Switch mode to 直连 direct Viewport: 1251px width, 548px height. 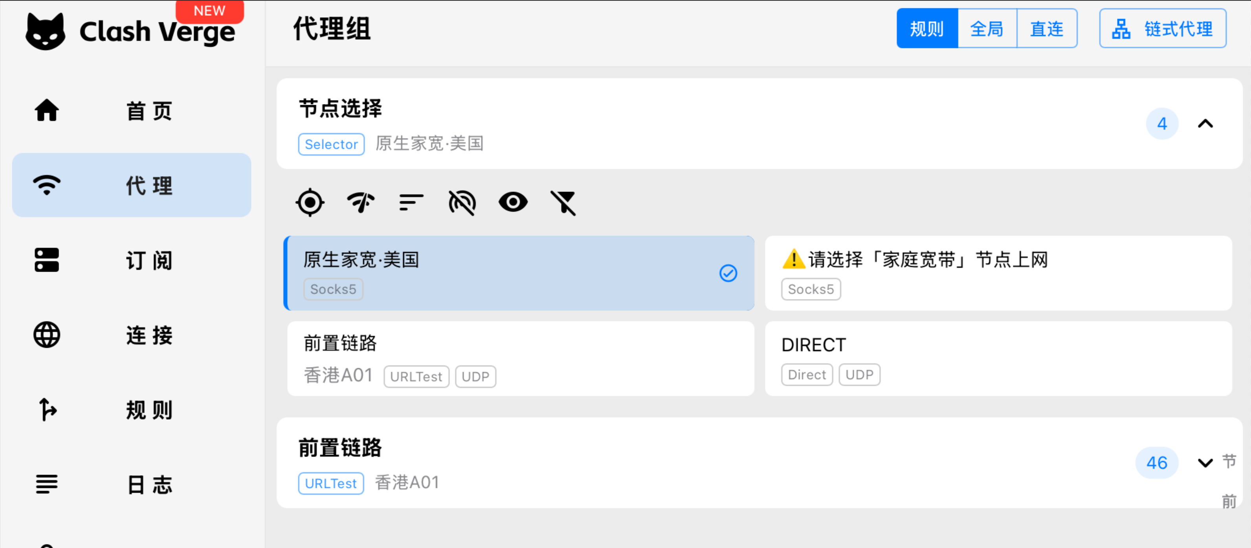tap(1047, 29)
